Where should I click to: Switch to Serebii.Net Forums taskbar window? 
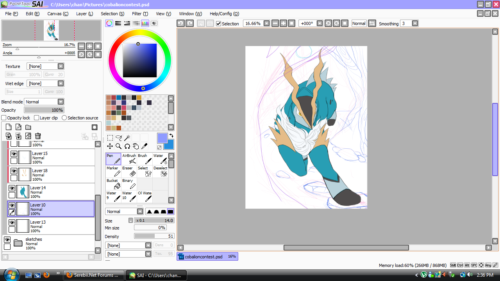[94, 275]
